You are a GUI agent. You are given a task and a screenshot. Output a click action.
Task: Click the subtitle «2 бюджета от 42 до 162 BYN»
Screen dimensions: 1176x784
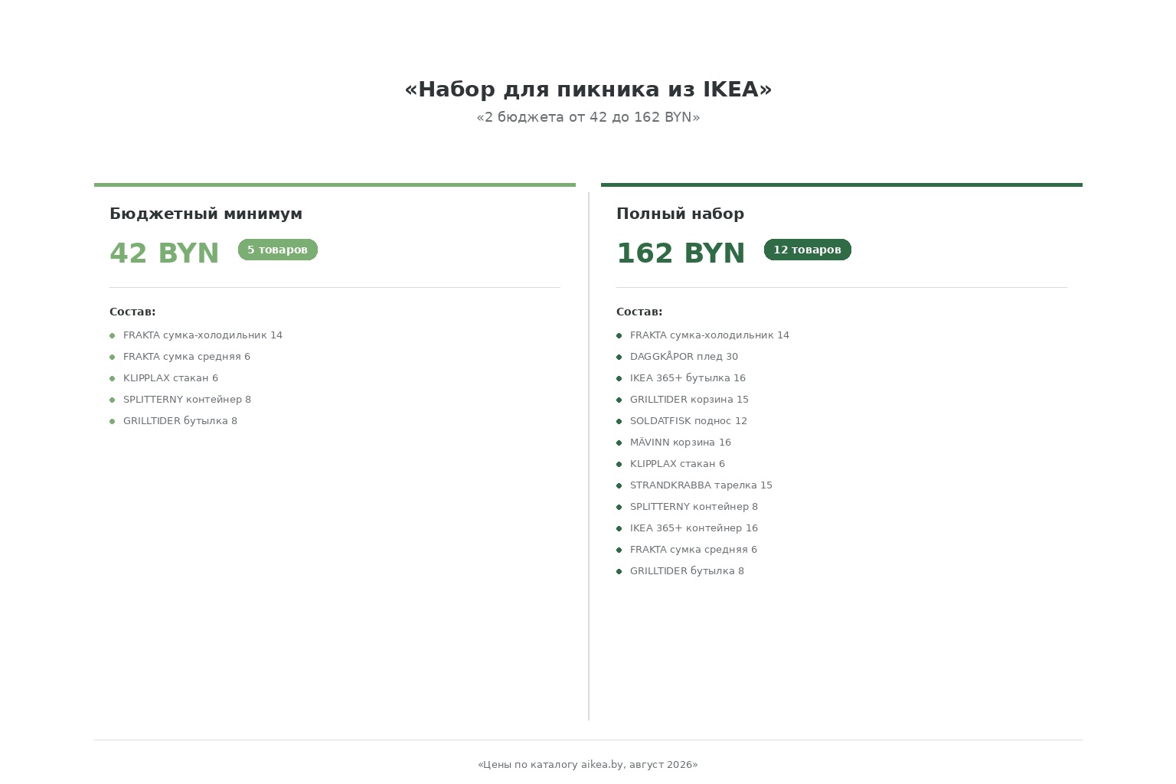tap(588, 117)
